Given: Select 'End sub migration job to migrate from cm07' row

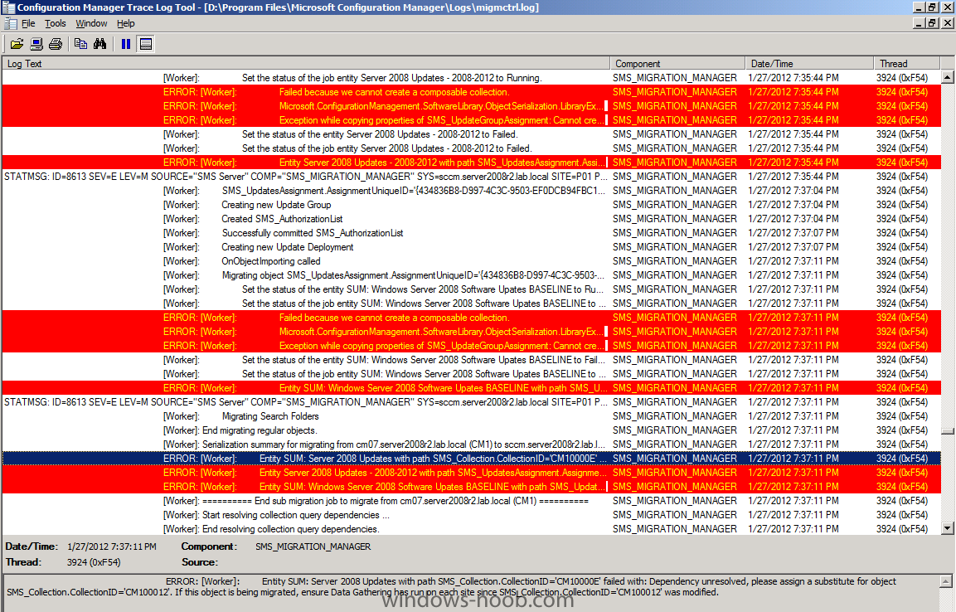Looking at the screenshot, I should tap(471, 500).
